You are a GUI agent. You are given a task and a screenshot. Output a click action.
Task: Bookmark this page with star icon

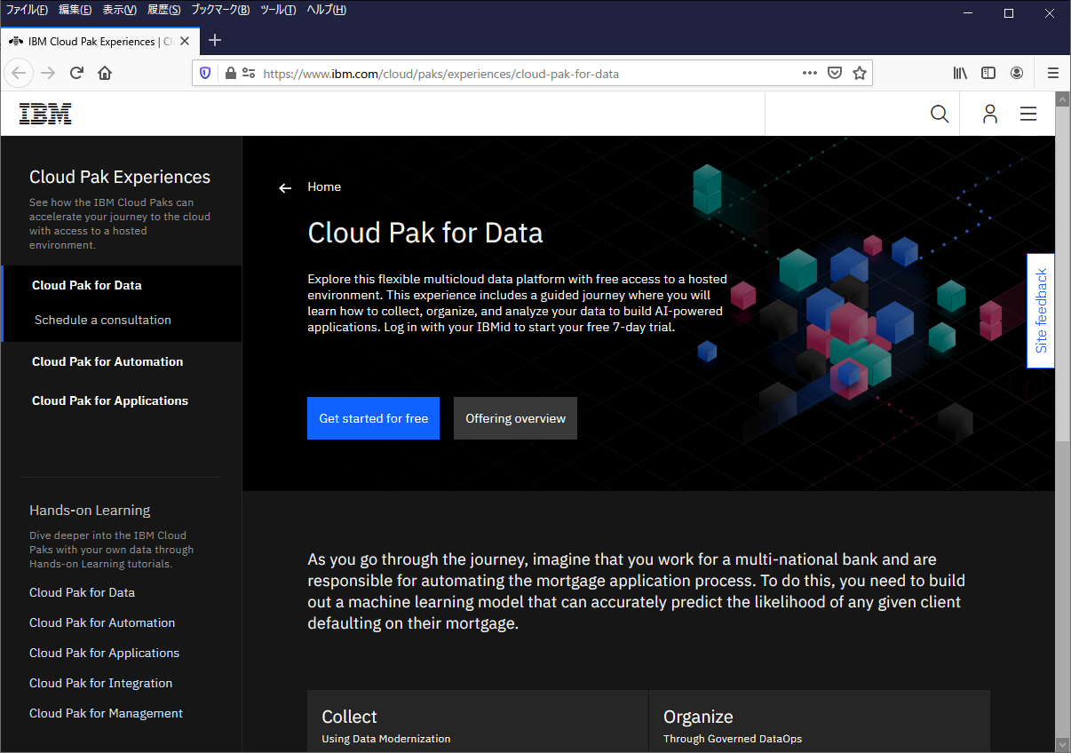(859, 74)
